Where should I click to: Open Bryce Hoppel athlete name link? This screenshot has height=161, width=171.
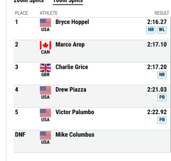(72, 22)
